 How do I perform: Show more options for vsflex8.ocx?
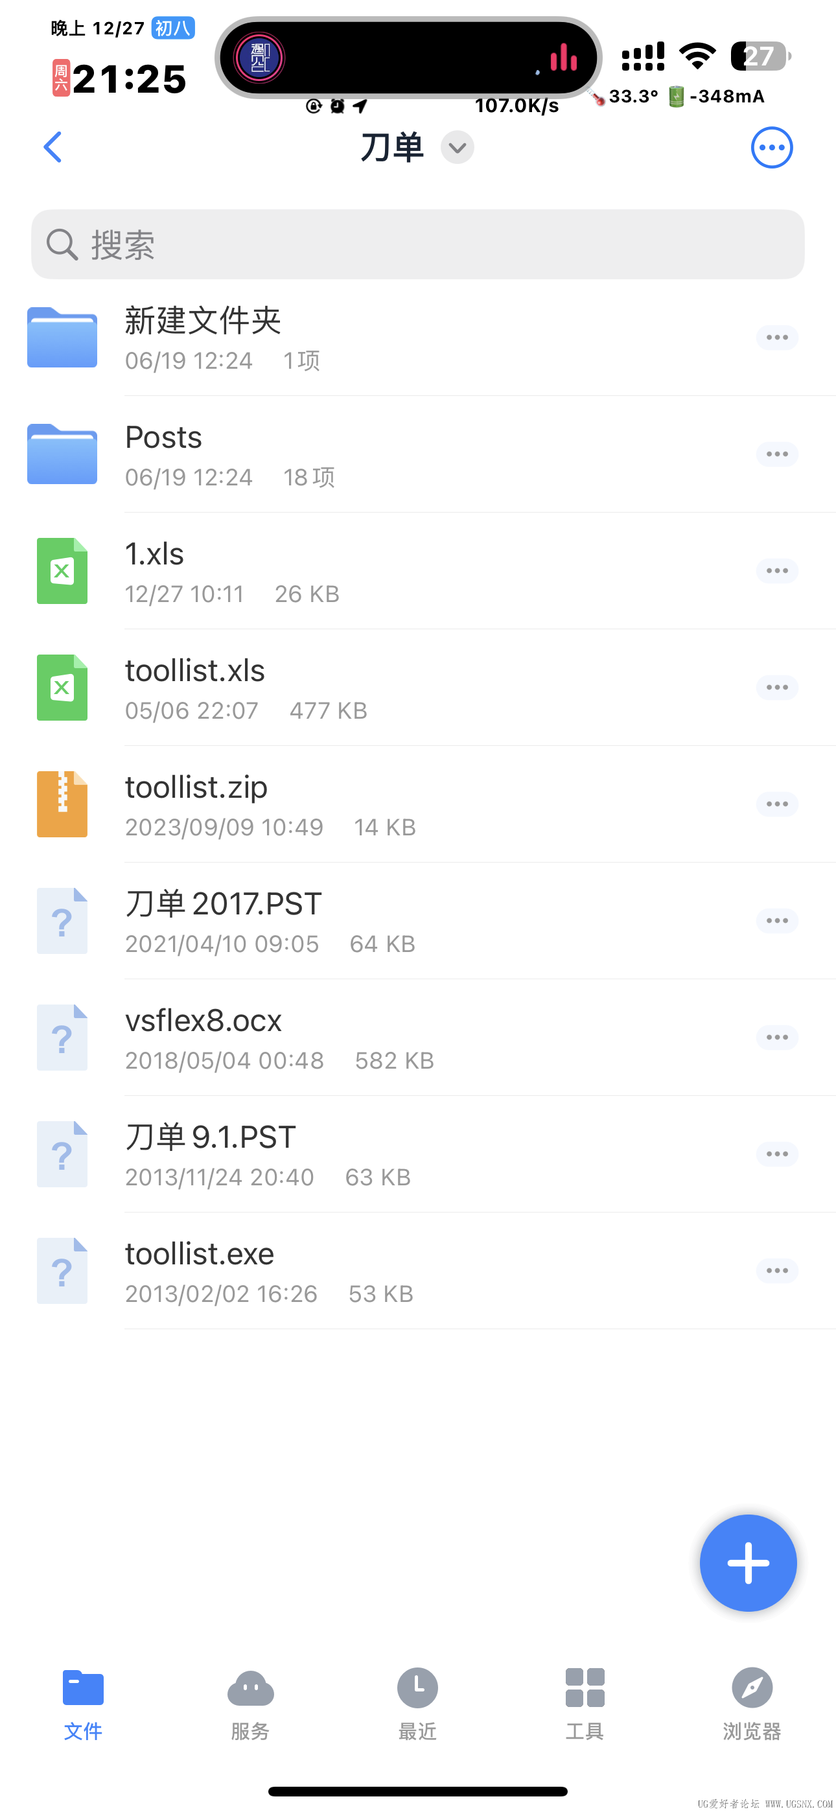(x=776, y=1037)
